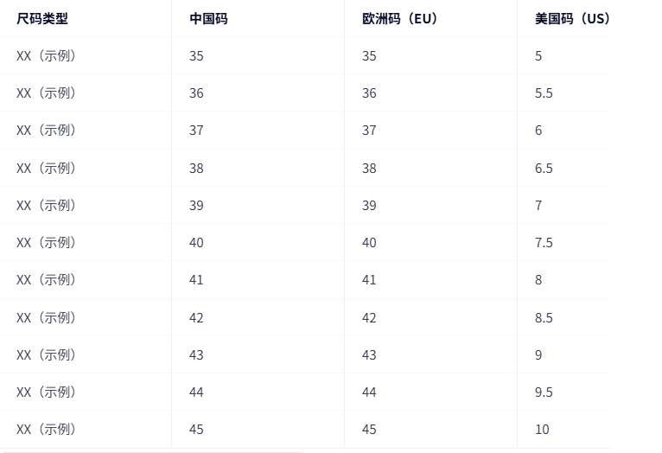
Task: Click 38 in the 中国码 column
Action: (x=196, y=169)
